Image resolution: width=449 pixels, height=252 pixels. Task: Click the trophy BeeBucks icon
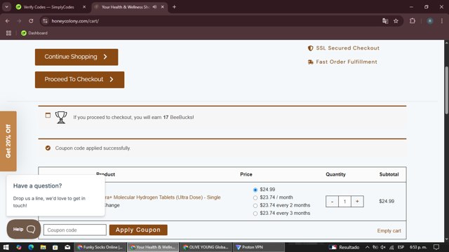click(x=61, y=118)
